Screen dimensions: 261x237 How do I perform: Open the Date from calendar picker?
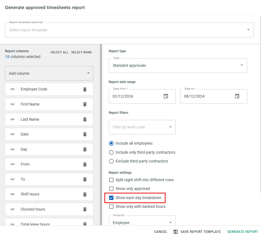tap(166, 96)
